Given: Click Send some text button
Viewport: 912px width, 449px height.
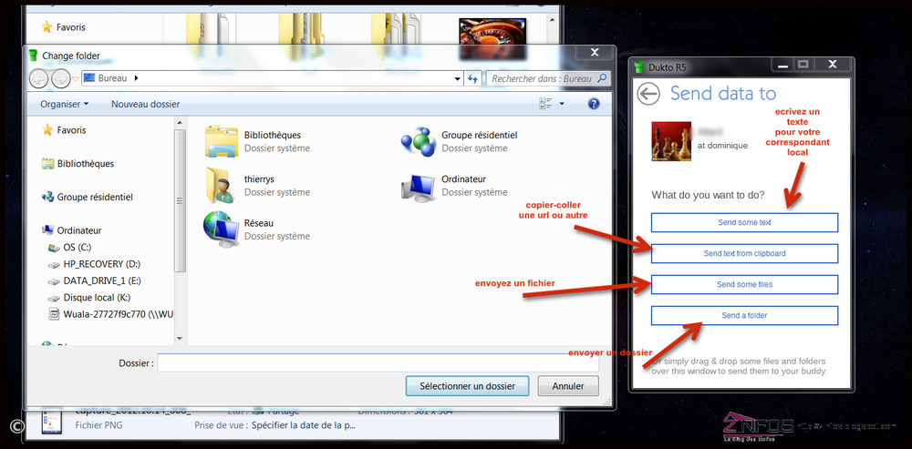Looking at the screenshot, I should pos(744,222).
